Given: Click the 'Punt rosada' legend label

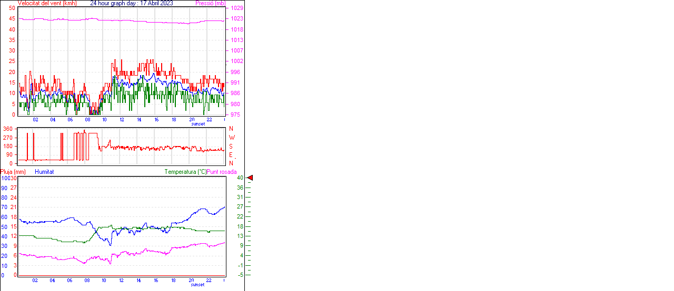Looking at the screenshot, I should [x=222, y=172].
